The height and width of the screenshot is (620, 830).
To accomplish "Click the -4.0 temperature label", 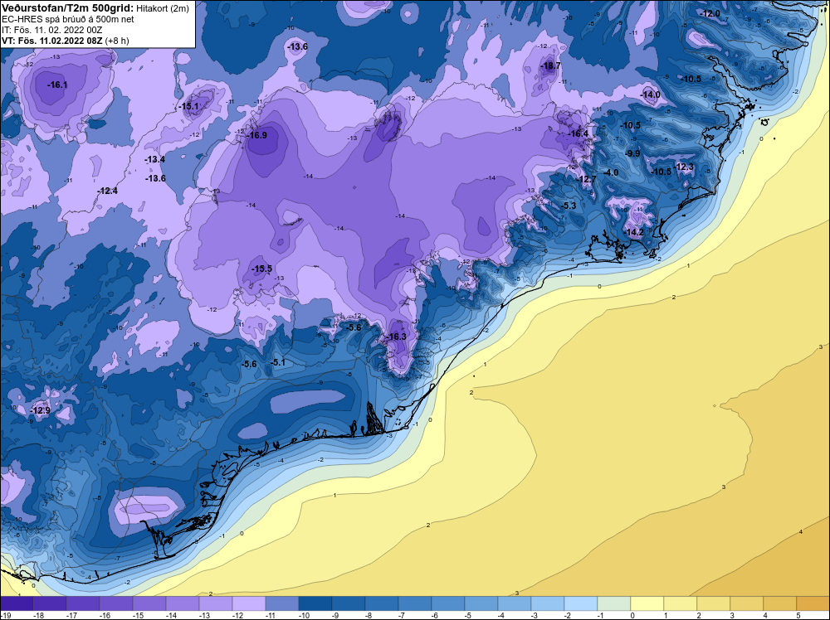I will tap(610, 173).
